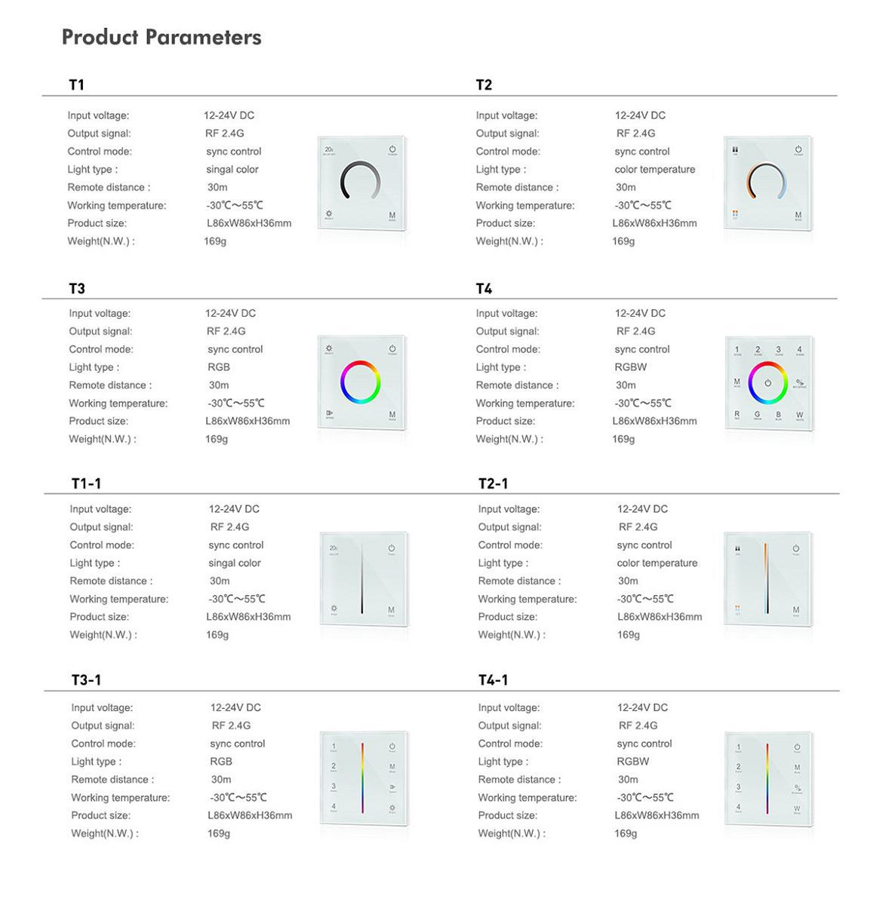Tap the color temperature grid icon on T2 panel
The image size is (883, 911).
[x=736, y=215]
